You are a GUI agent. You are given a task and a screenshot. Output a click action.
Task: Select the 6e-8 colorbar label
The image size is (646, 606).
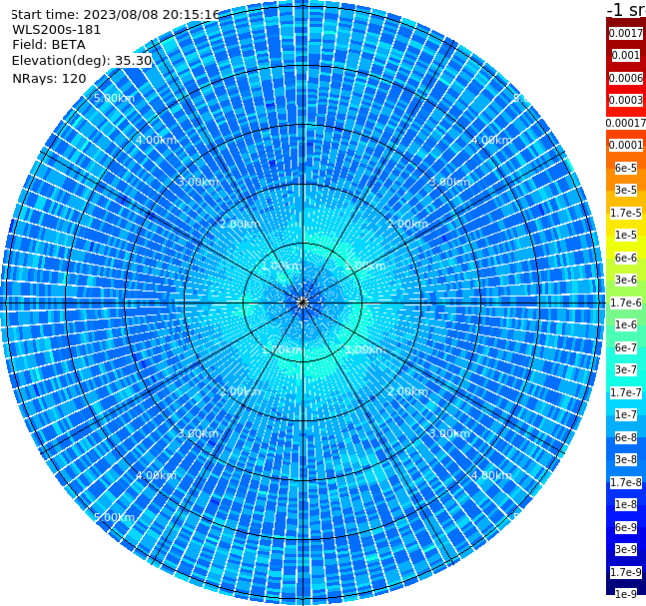626,437
